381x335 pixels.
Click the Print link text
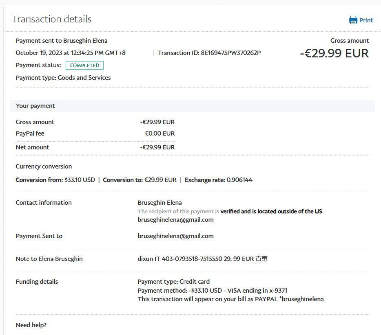coord(366,20)
